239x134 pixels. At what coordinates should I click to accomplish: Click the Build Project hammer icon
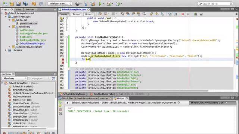pyautogui.click(x=86, y=4)
